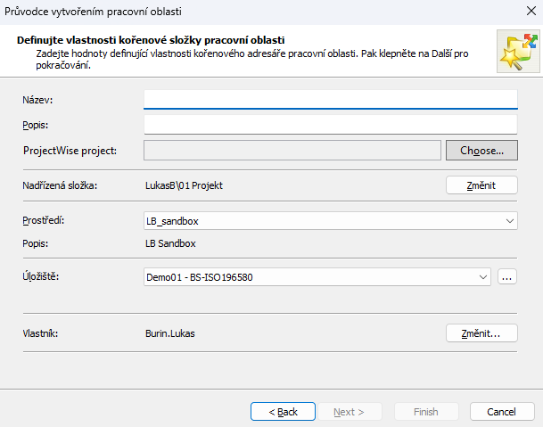The image size is (543, 427).
Task: Focus the Název text field
Action: tap(330, 98)
